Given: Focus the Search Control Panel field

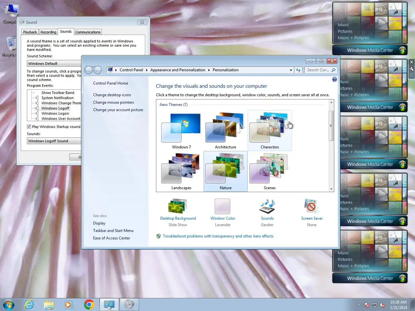Looking at the screenshot, I should pyautogui.click(x=318, y=70).
